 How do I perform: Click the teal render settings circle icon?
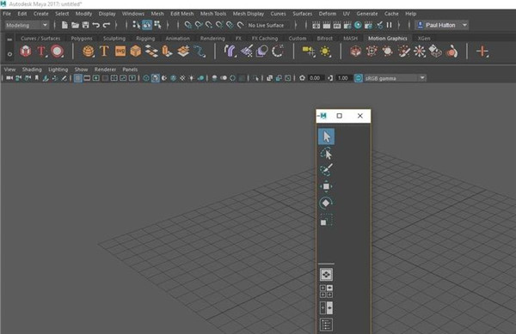coord(358,25)
